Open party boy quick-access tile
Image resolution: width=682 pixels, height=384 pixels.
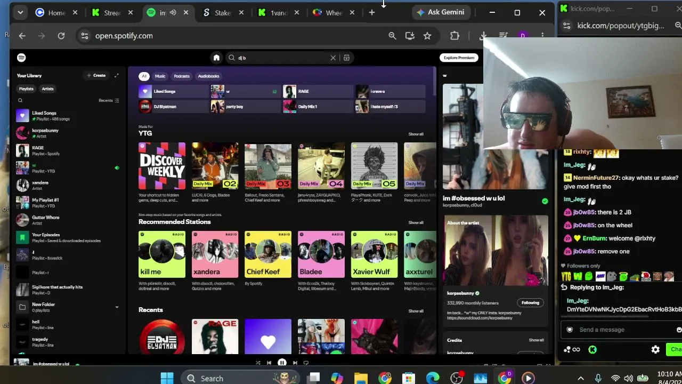pos(246,107)
